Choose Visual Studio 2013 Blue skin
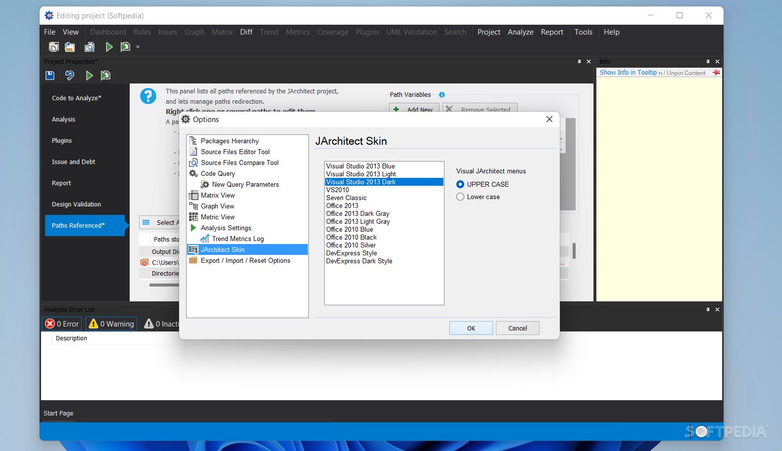 (x=384, y=166)
